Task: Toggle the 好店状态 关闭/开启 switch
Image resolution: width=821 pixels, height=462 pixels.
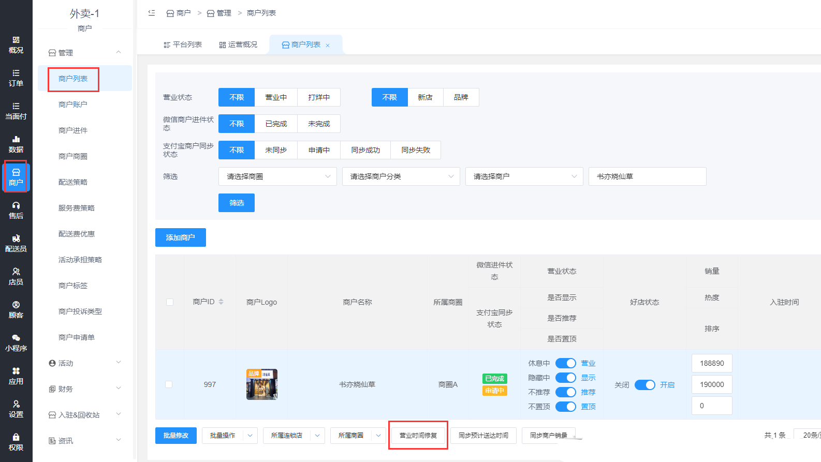Action: [644, 385]
